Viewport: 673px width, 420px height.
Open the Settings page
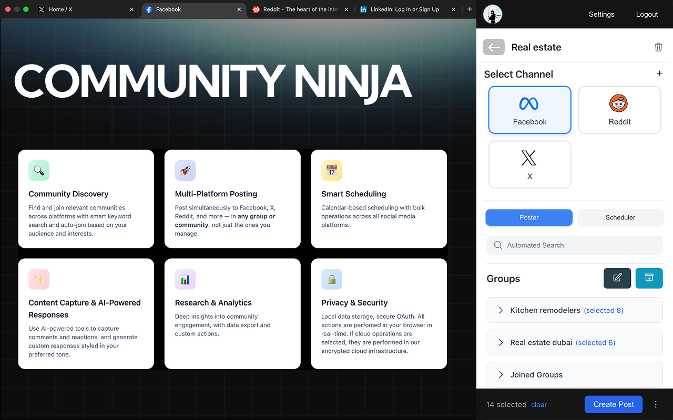601,14
